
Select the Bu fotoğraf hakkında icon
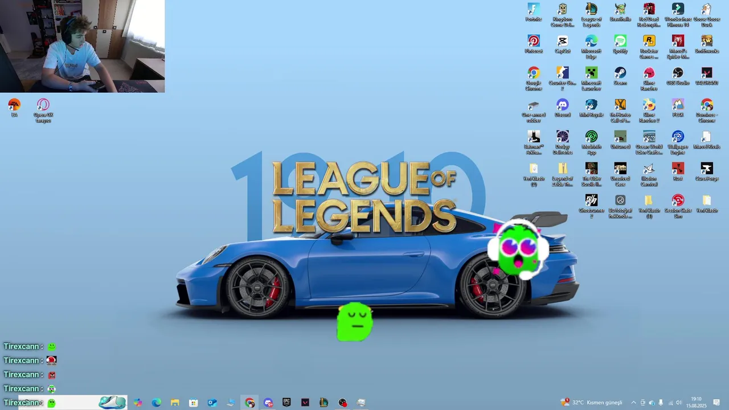point(620,207)
